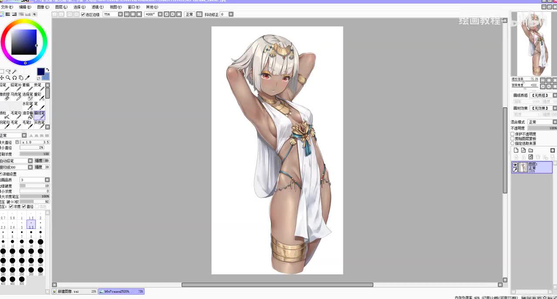Open the 窗口 menu
This screenshot has height=299, width=557.
[x=134, y=7]
